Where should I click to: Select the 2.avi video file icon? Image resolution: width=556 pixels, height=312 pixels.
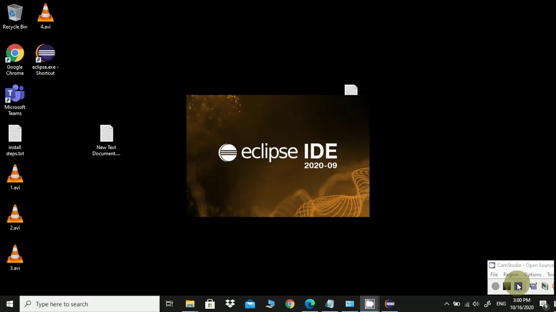15,218
